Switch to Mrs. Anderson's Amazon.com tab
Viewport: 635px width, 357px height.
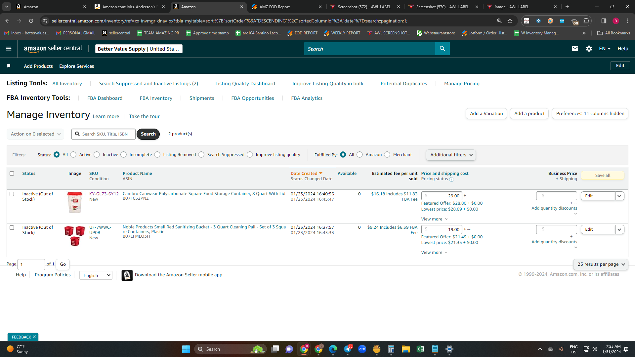coord(130,7)
